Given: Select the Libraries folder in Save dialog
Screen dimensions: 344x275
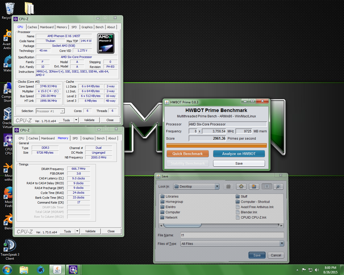Looking at the screenshot, I should pyautogui.click(x=170, y=196).
